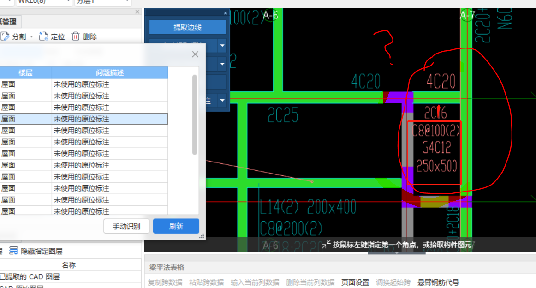Click the 刷新 refresh button
The width and height of the screenshot is (536, 288).
tap(176, 226)
